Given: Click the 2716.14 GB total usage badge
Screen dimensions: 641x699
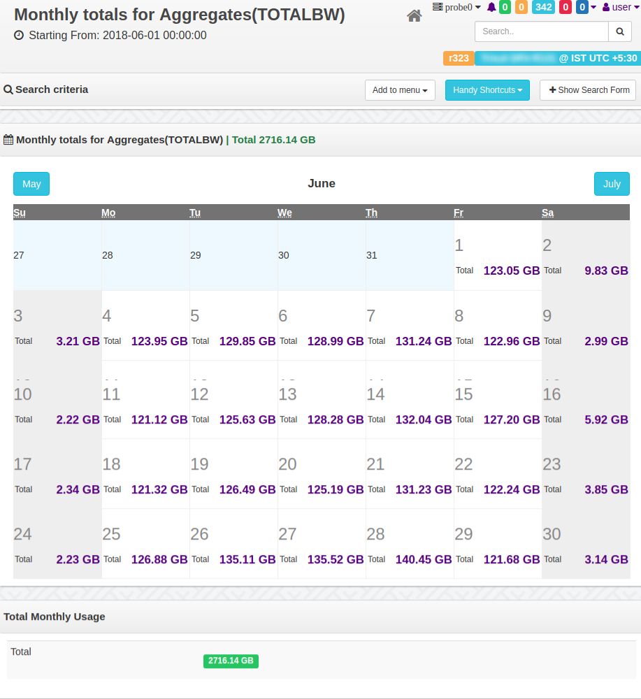Looking at the screenshot, I should (231, 661).
